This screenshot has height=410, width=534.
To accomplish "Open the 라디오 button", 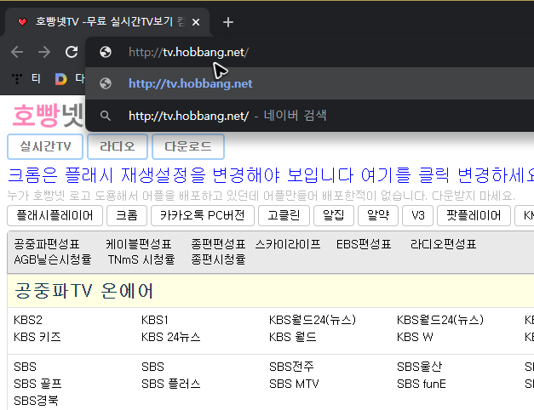I will pyautogui.click(x=118, y=146).
